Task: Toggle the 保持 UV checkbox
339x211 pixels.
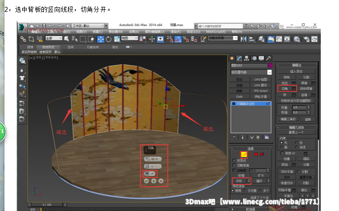Action: pyautogui.click(x=282, y=153)
